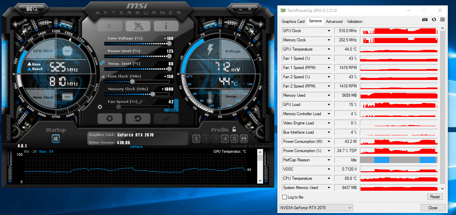Click the Memory Clock slider handle
The height and width of the screenshot is (215, 456).
153,94
